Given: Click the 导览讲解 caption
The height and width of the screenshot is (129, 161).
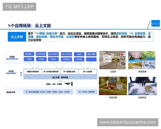Looking at the screenshot, I should [113, 98].
